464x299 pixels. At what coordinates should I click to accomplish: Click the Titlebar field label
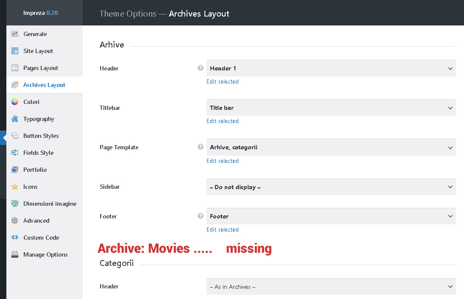coord(110,108)
